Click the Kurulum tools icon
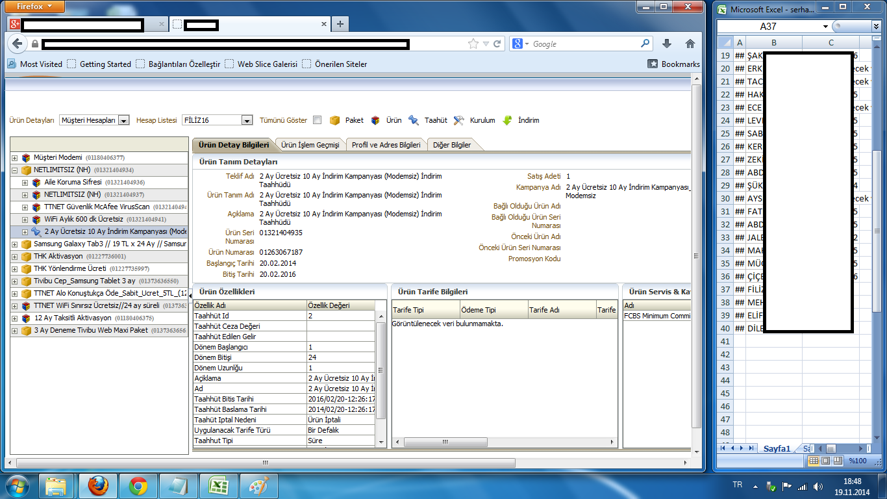This screenshot has height=499, width=887. coord(459,120)
